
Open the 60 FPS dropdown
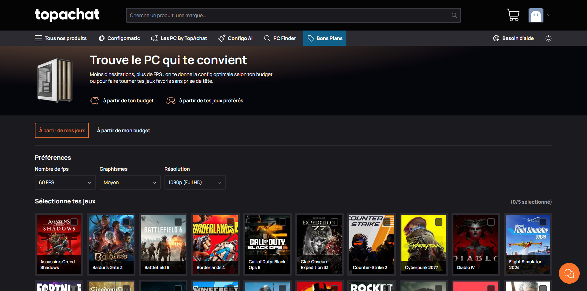[65, 182]
